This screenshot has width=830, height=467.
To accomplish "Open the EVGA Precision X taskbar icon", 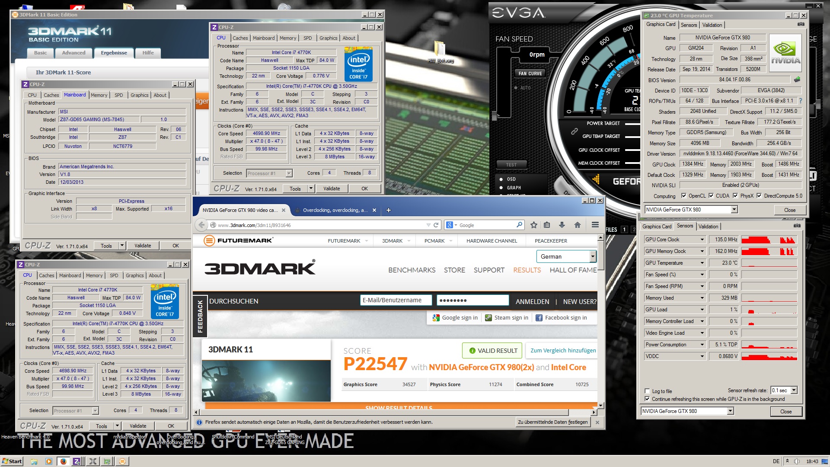I will click(x=93, y=461).
